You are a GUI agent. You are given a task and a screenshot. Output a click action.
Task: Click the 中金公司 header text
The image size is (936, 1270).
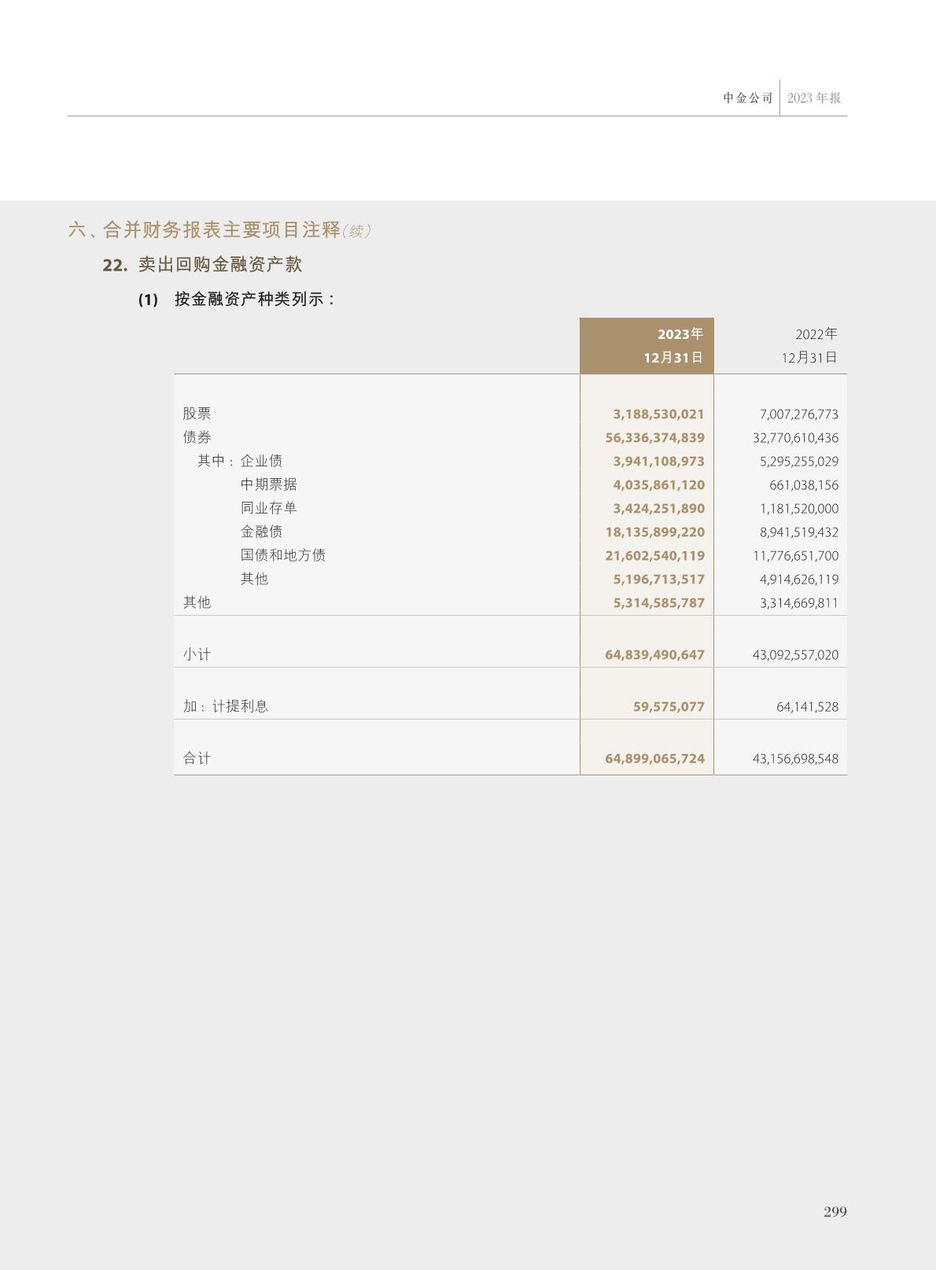pyautogui.click(x=747, y=98)
